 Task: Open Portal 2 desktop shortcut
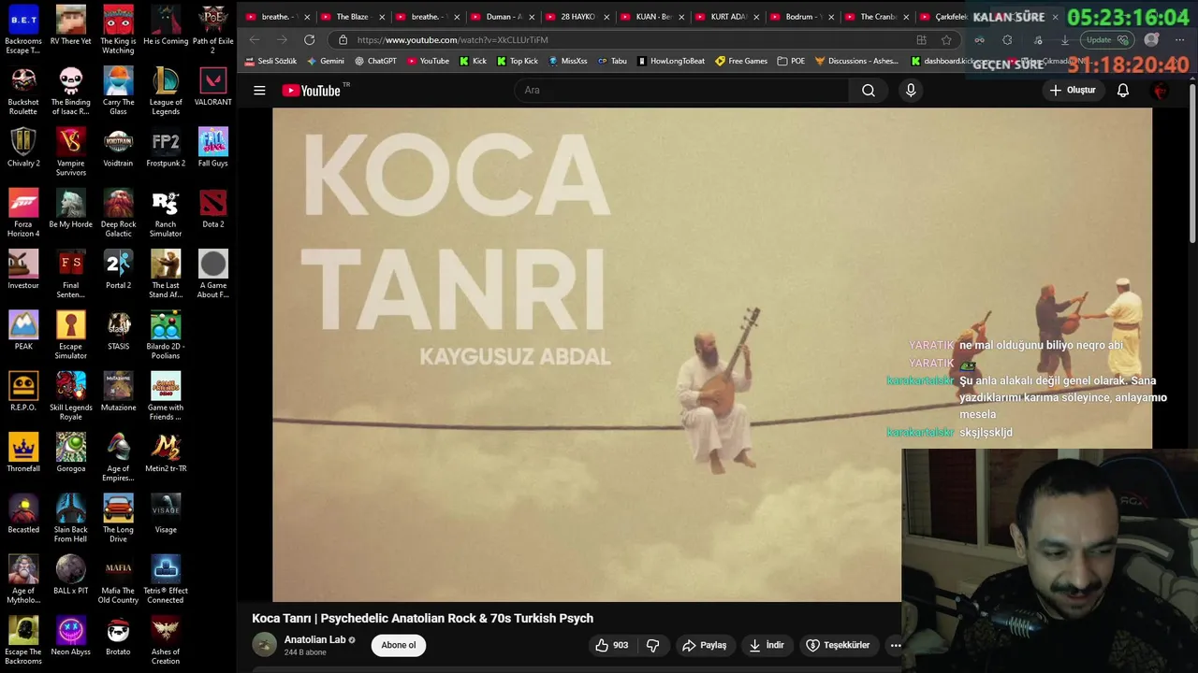(118, 269)
